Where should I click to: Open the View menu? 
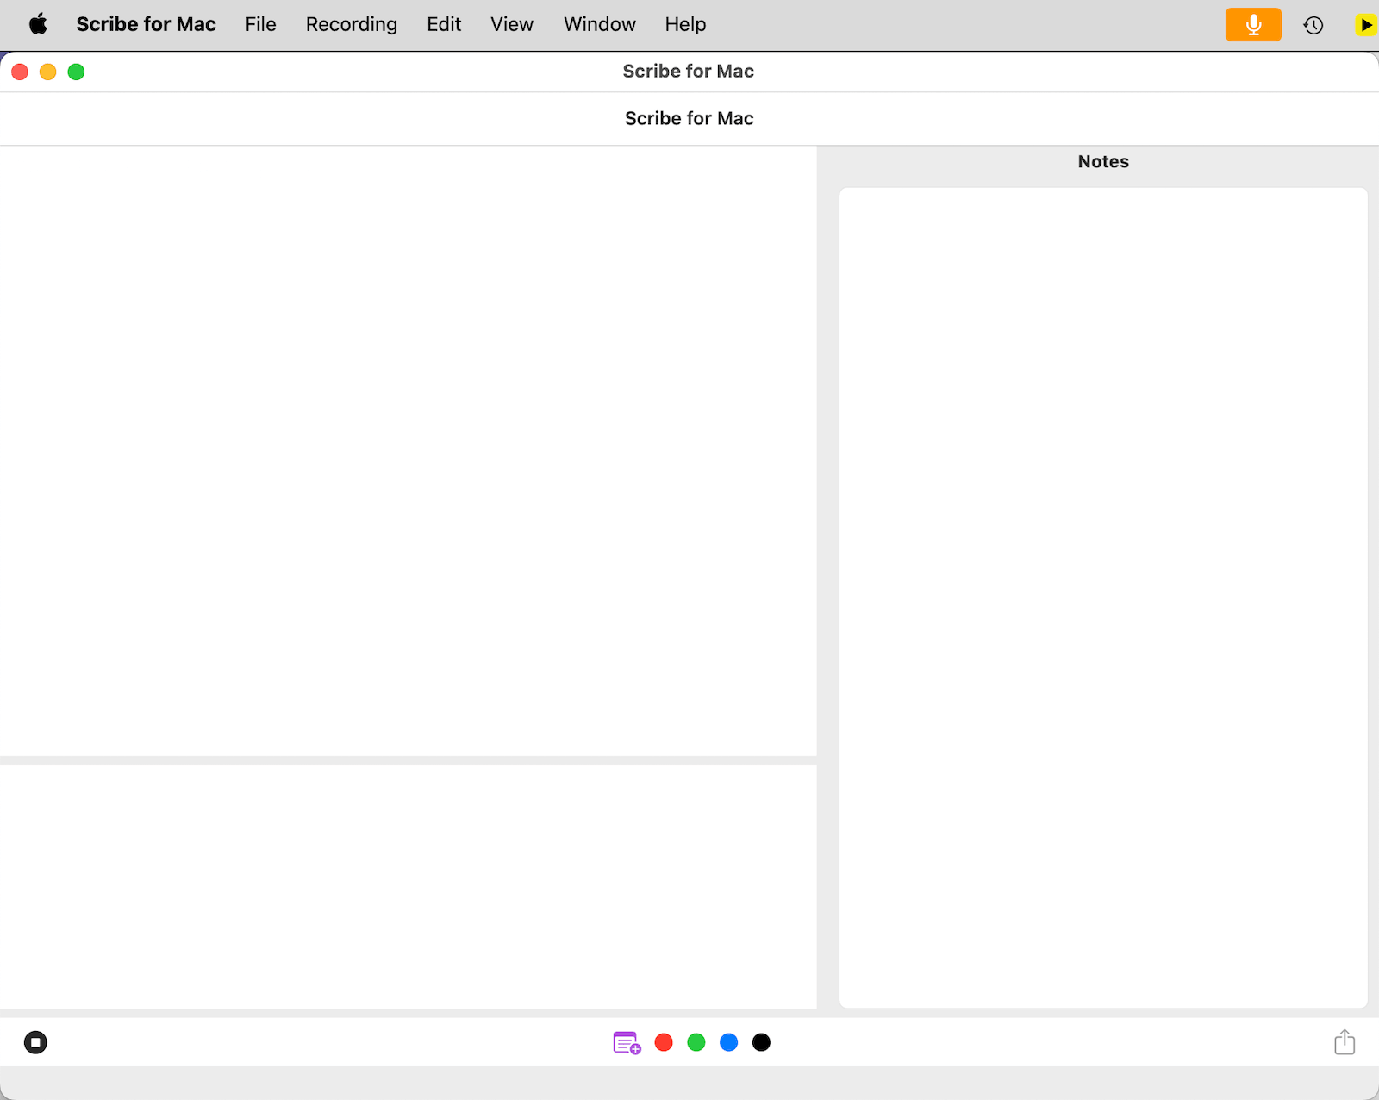[512, 24]
